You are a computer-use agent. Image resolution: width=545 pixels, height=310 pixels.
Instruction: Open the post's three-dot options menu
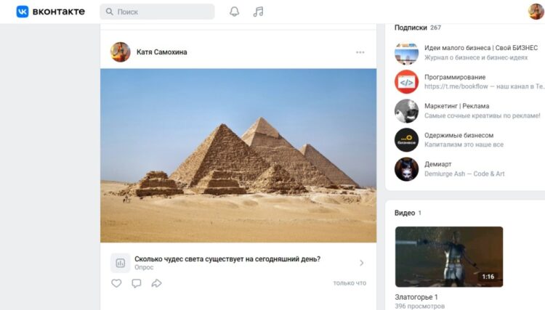click(x=360, y=52)
